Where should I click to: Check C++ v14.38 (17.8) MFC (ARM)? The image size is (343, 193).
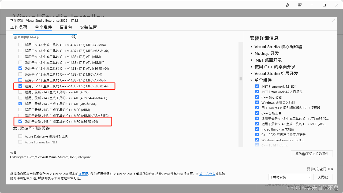[x=20, y=74]
